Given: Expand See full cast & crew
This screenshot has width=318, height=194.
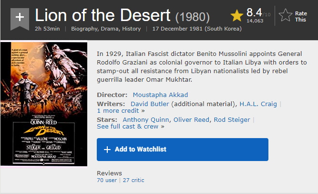Looking at the screenshot, I should [x=127, y=126].
